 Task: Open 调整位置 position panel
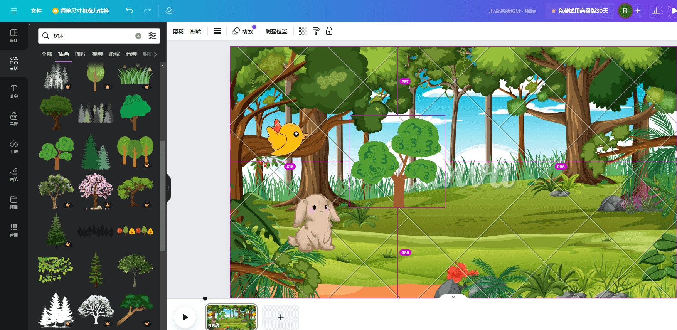(x=276, y=31)
